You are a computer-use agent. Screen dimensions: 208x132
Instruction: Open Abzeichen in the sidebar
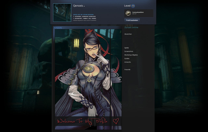(128, 34)
